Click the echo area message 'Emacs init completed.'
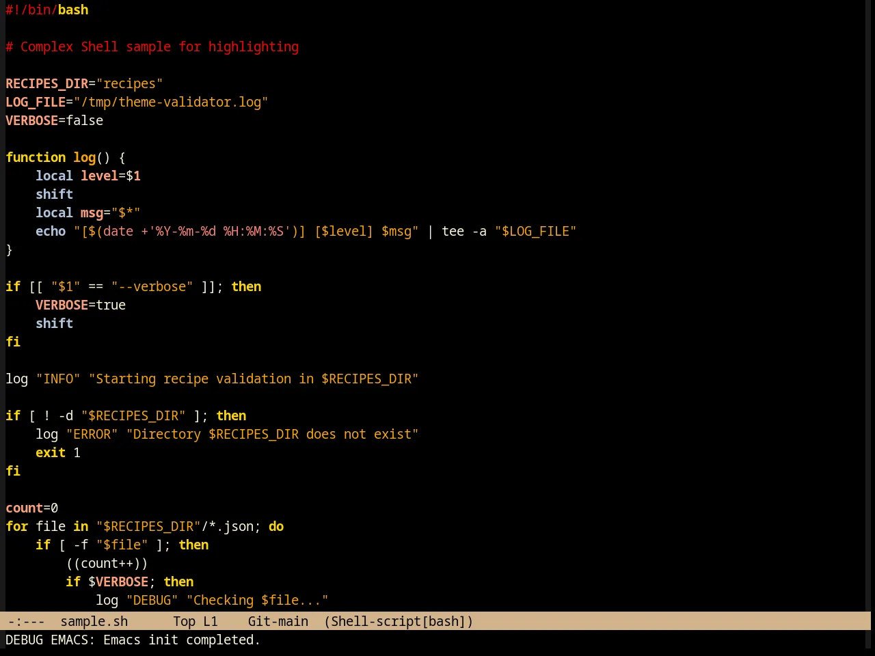 (182, 640)
